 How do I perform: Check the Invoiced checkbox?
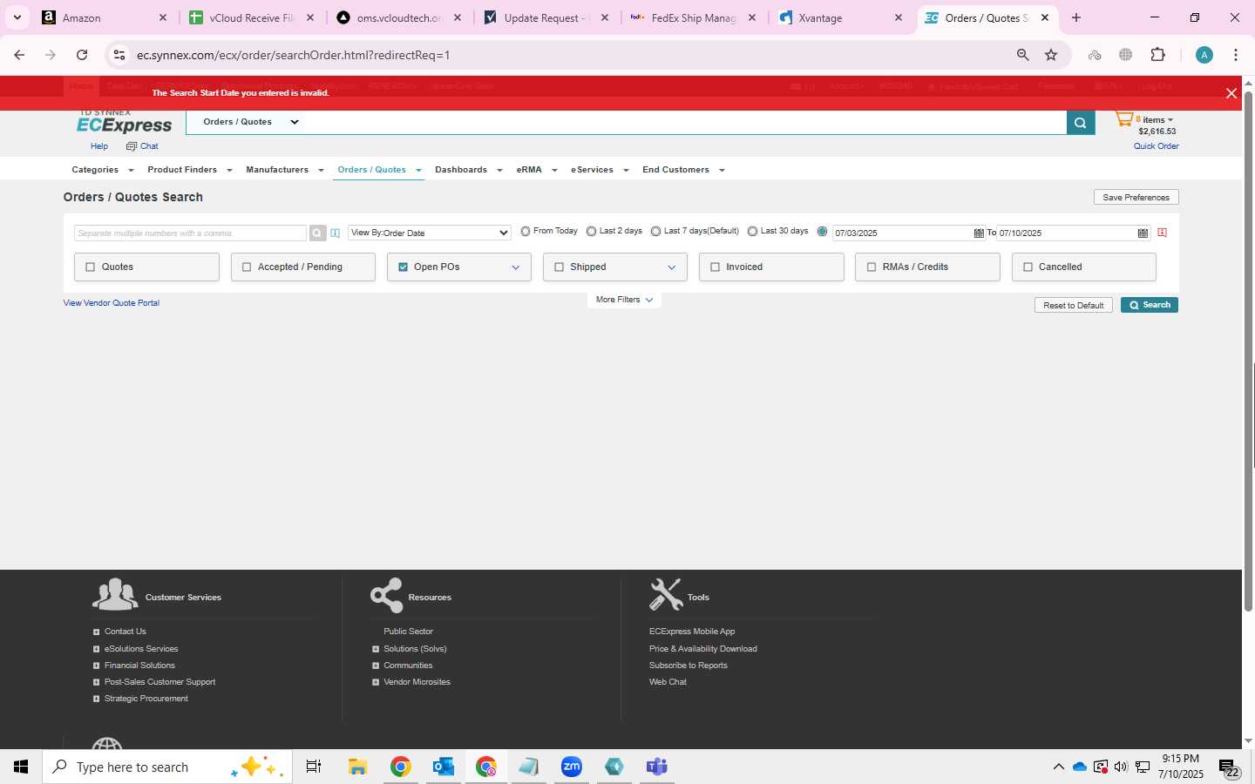[x=715, y=267]
